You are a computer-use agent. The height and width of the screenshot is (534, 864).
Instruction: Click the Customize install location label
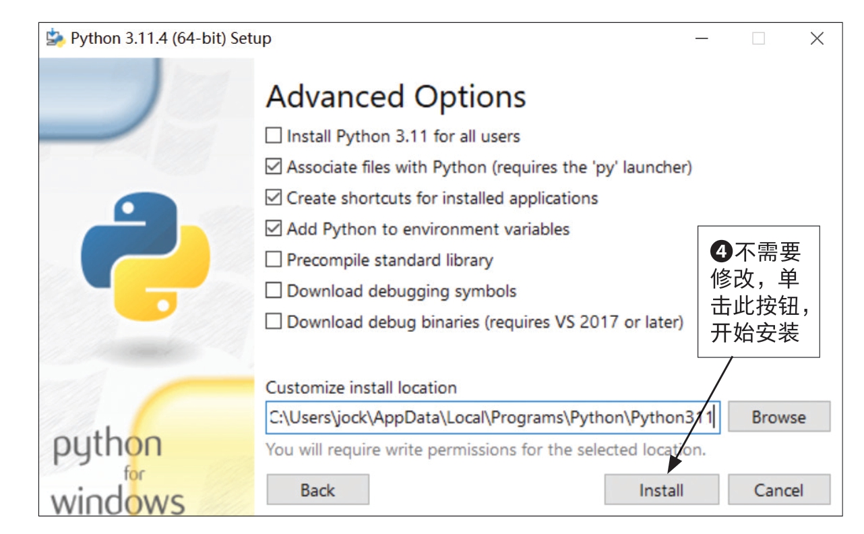(x=361, y=388)
